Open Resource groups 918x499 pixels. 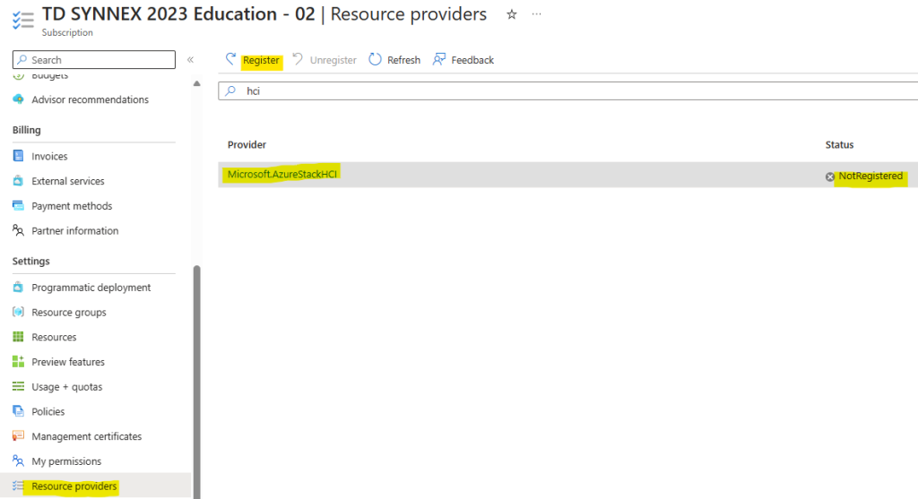point(69,313)
